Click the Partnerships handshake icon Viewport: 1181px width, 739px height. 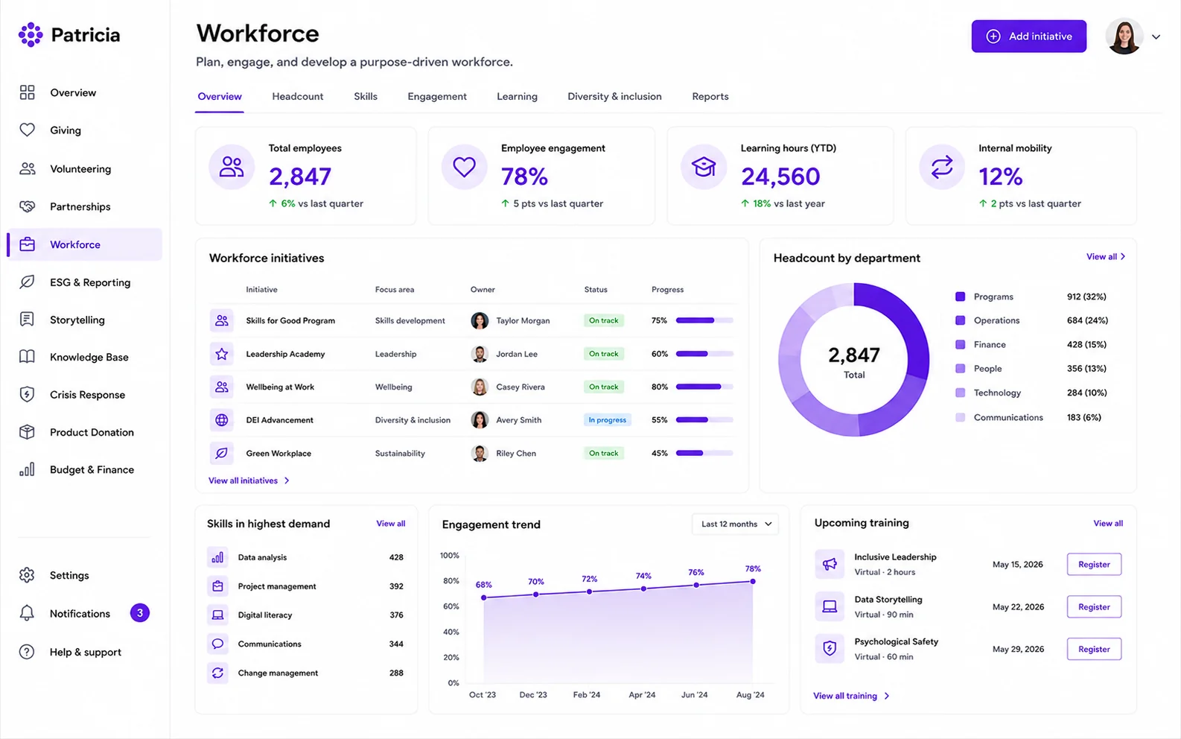pos(27,206)
